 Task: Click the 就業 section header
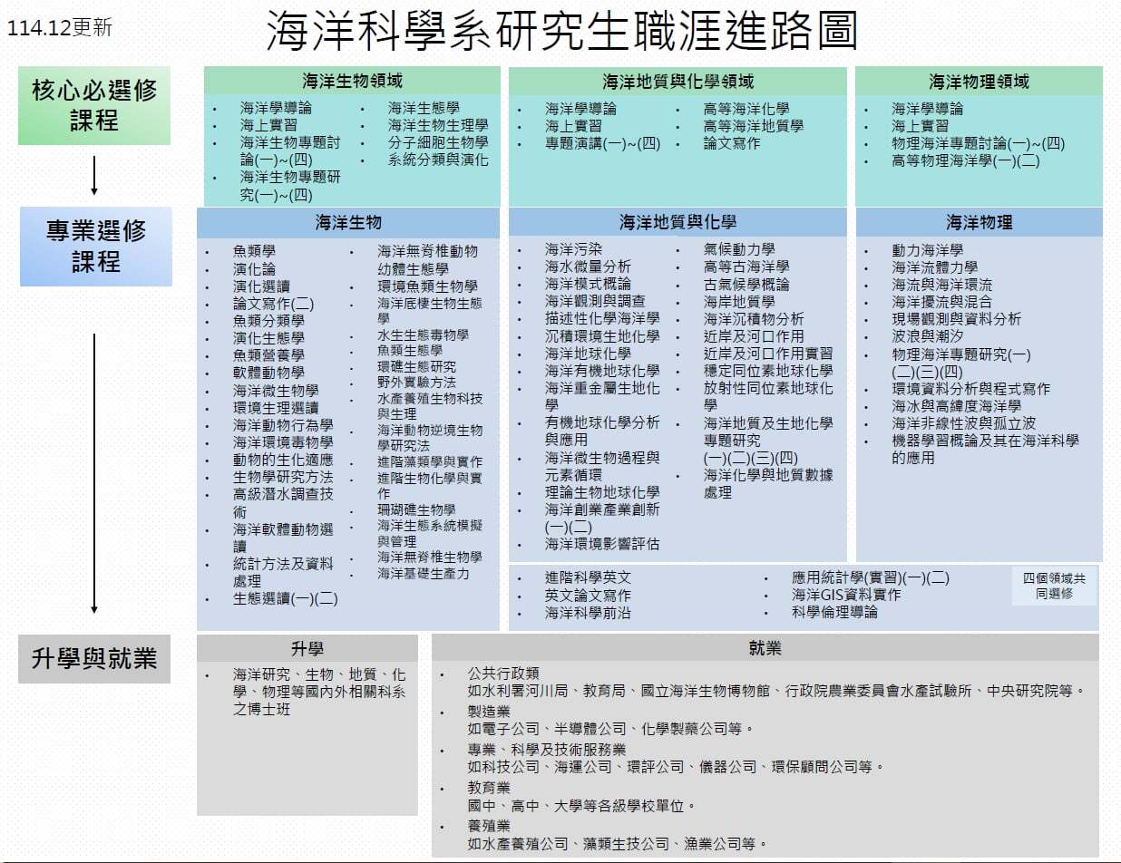pos(765,648)
